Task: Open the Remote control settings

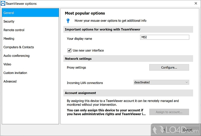Action: (14, 30)
